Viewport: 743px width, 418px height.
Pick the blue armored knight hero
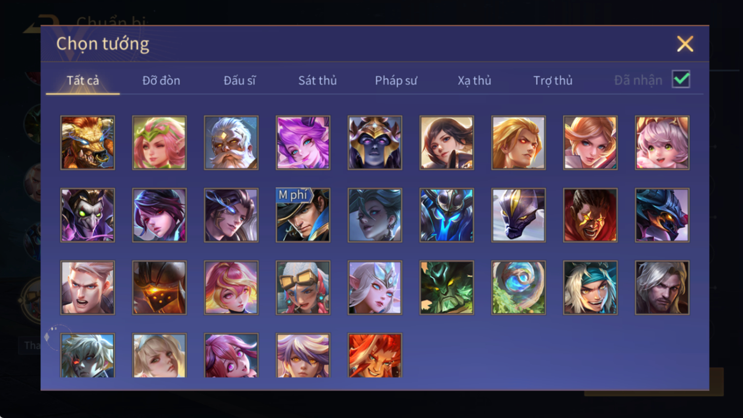[447, 215]
